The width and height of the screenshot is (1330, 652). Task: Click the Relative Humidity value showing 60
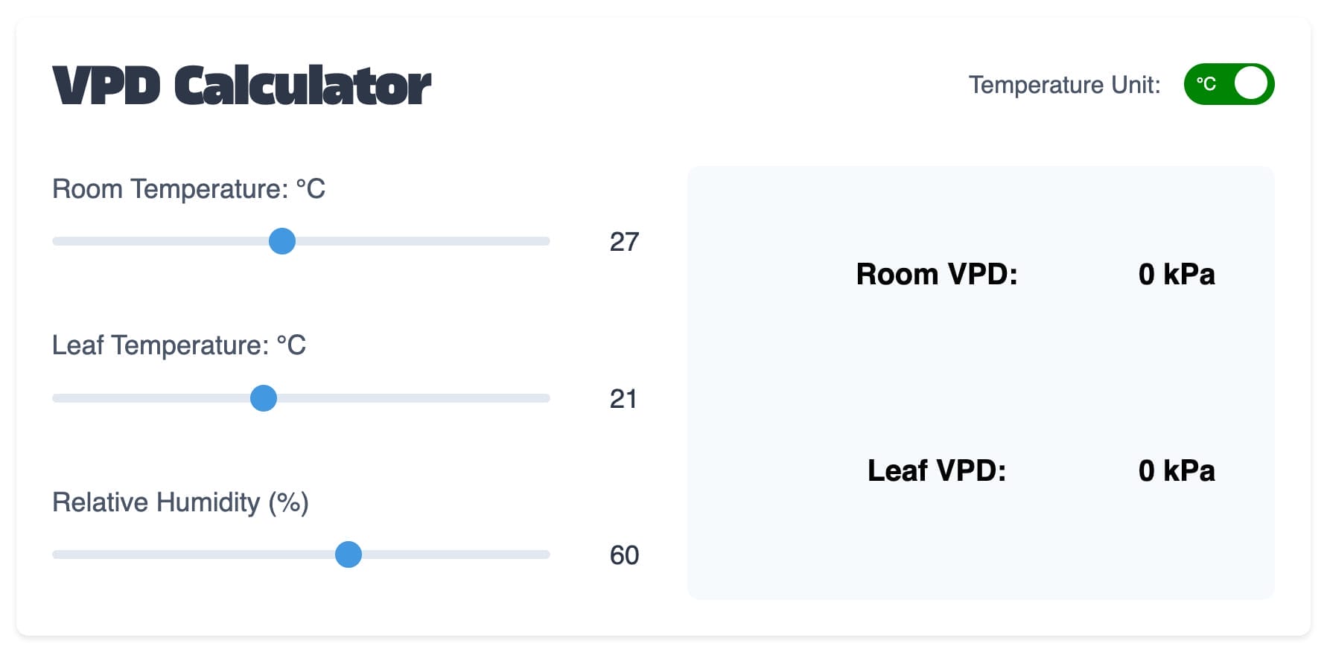pos(624,556)
